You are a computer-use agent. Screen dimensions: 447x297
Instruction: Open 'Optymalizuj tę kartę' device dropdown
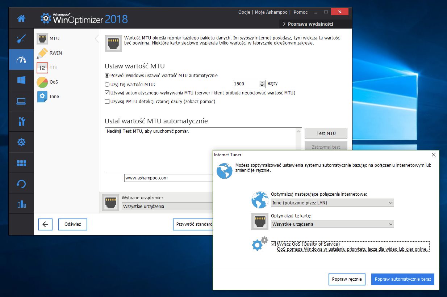(332, 224)
